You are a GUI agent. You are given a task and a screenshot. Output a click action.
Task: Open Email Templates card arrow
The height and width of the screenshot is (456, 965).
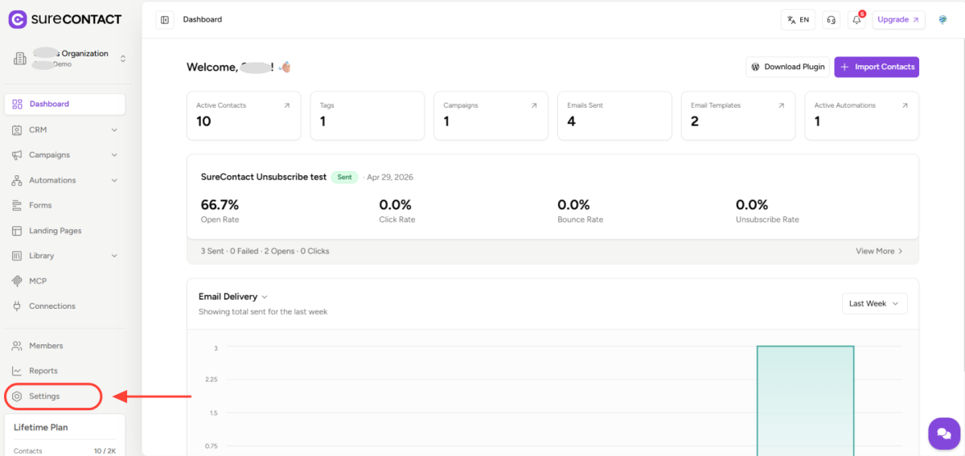(781, 105)
